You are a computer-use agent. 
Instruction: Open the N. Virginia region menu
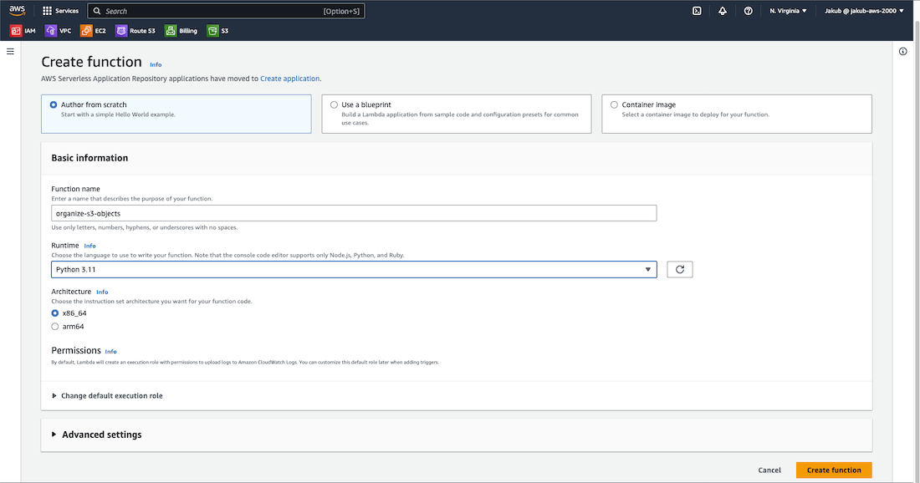[788, 11]
